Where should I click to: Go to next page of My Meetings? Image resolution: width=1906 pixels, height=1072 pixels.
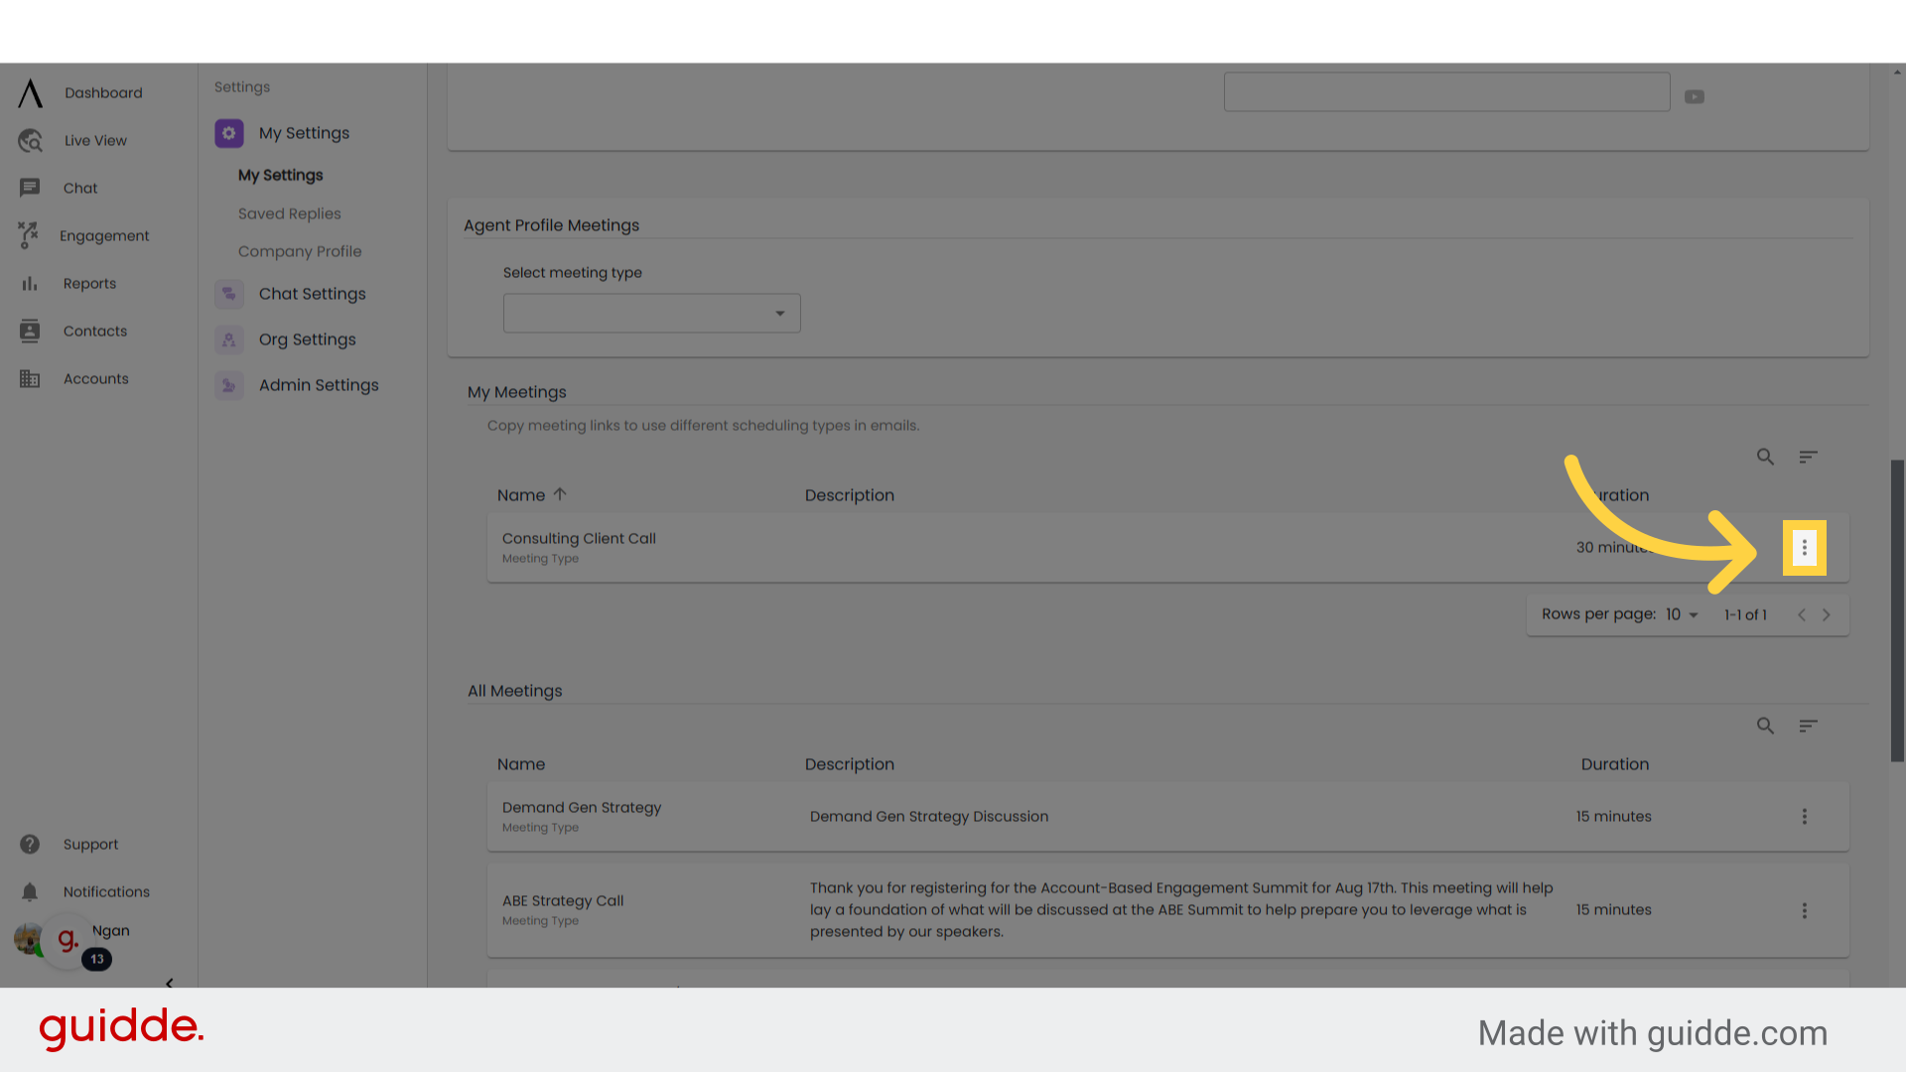point(1826,614)
